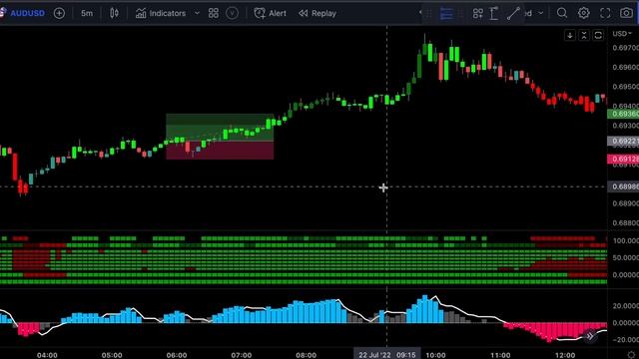The height and width of the screenshot is (359, 639).
Task: Click the crosshair price label 0.6898
Action: [x=623, y=186]
